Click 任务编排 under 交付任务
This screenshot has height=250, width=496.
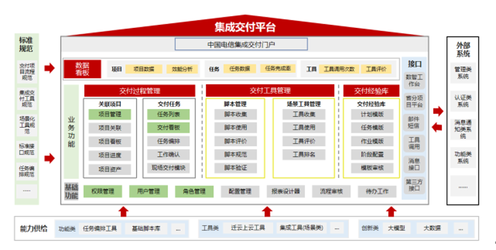(168, 141)
